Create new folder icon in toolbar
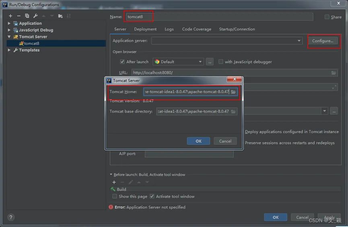348x227 pixels. tap(60, 16)
